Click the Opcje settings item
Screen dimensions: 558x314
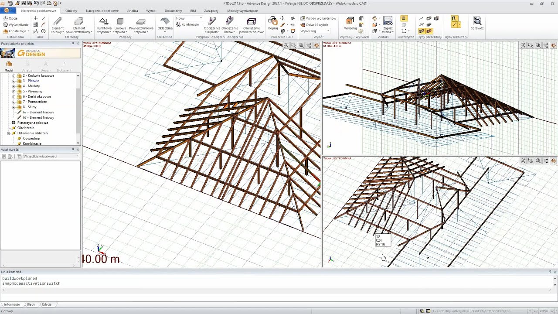tap(10, 18)
